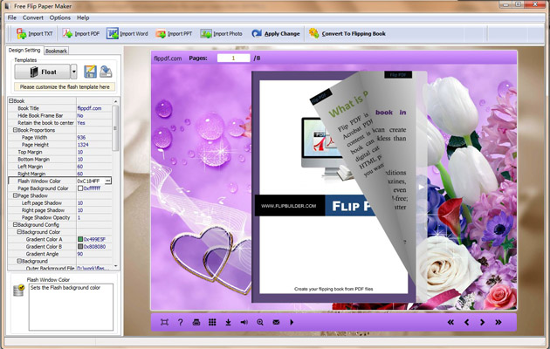
Task: Open the Options menu
Action: [59, 17]
